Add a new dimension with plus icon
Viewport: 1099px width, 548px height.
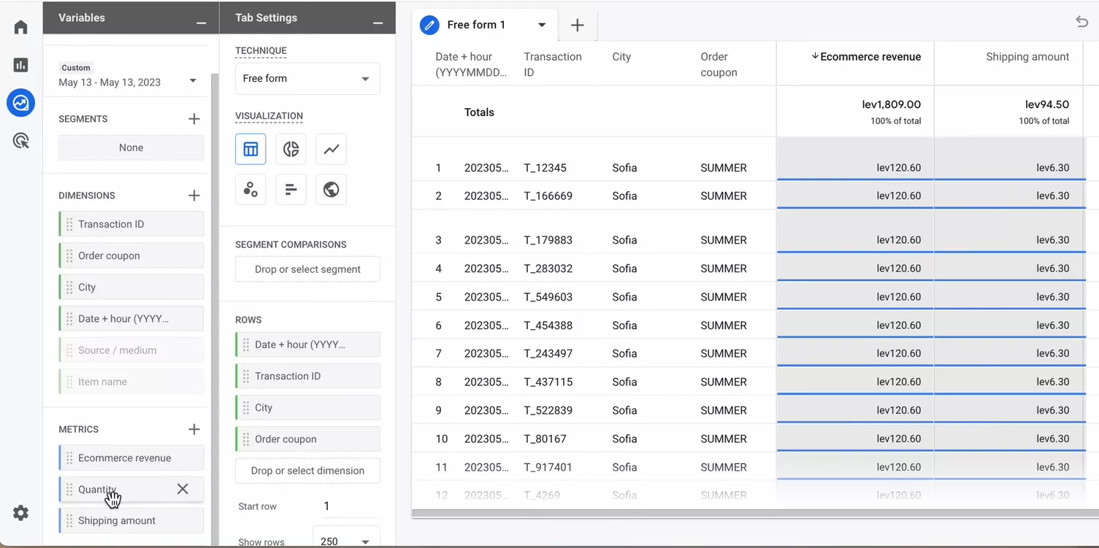(x=194, y=195)
